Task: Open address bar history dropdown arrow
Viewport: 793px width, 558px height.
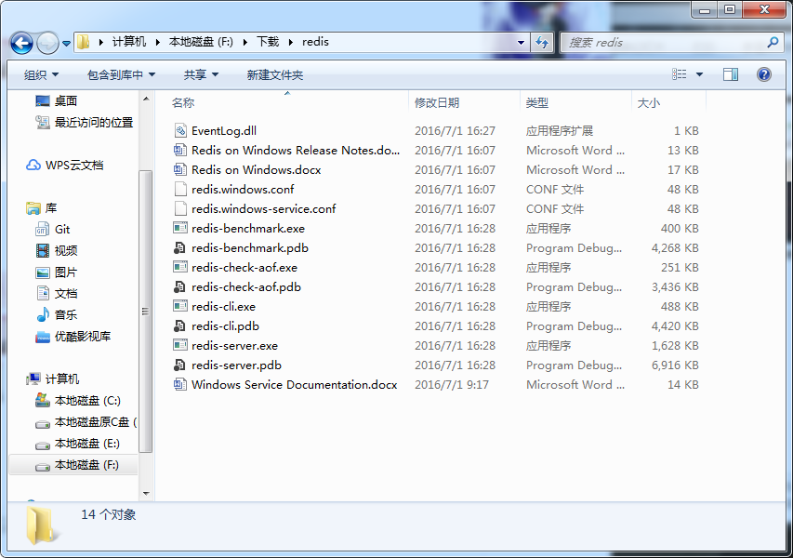Action: 521,43
